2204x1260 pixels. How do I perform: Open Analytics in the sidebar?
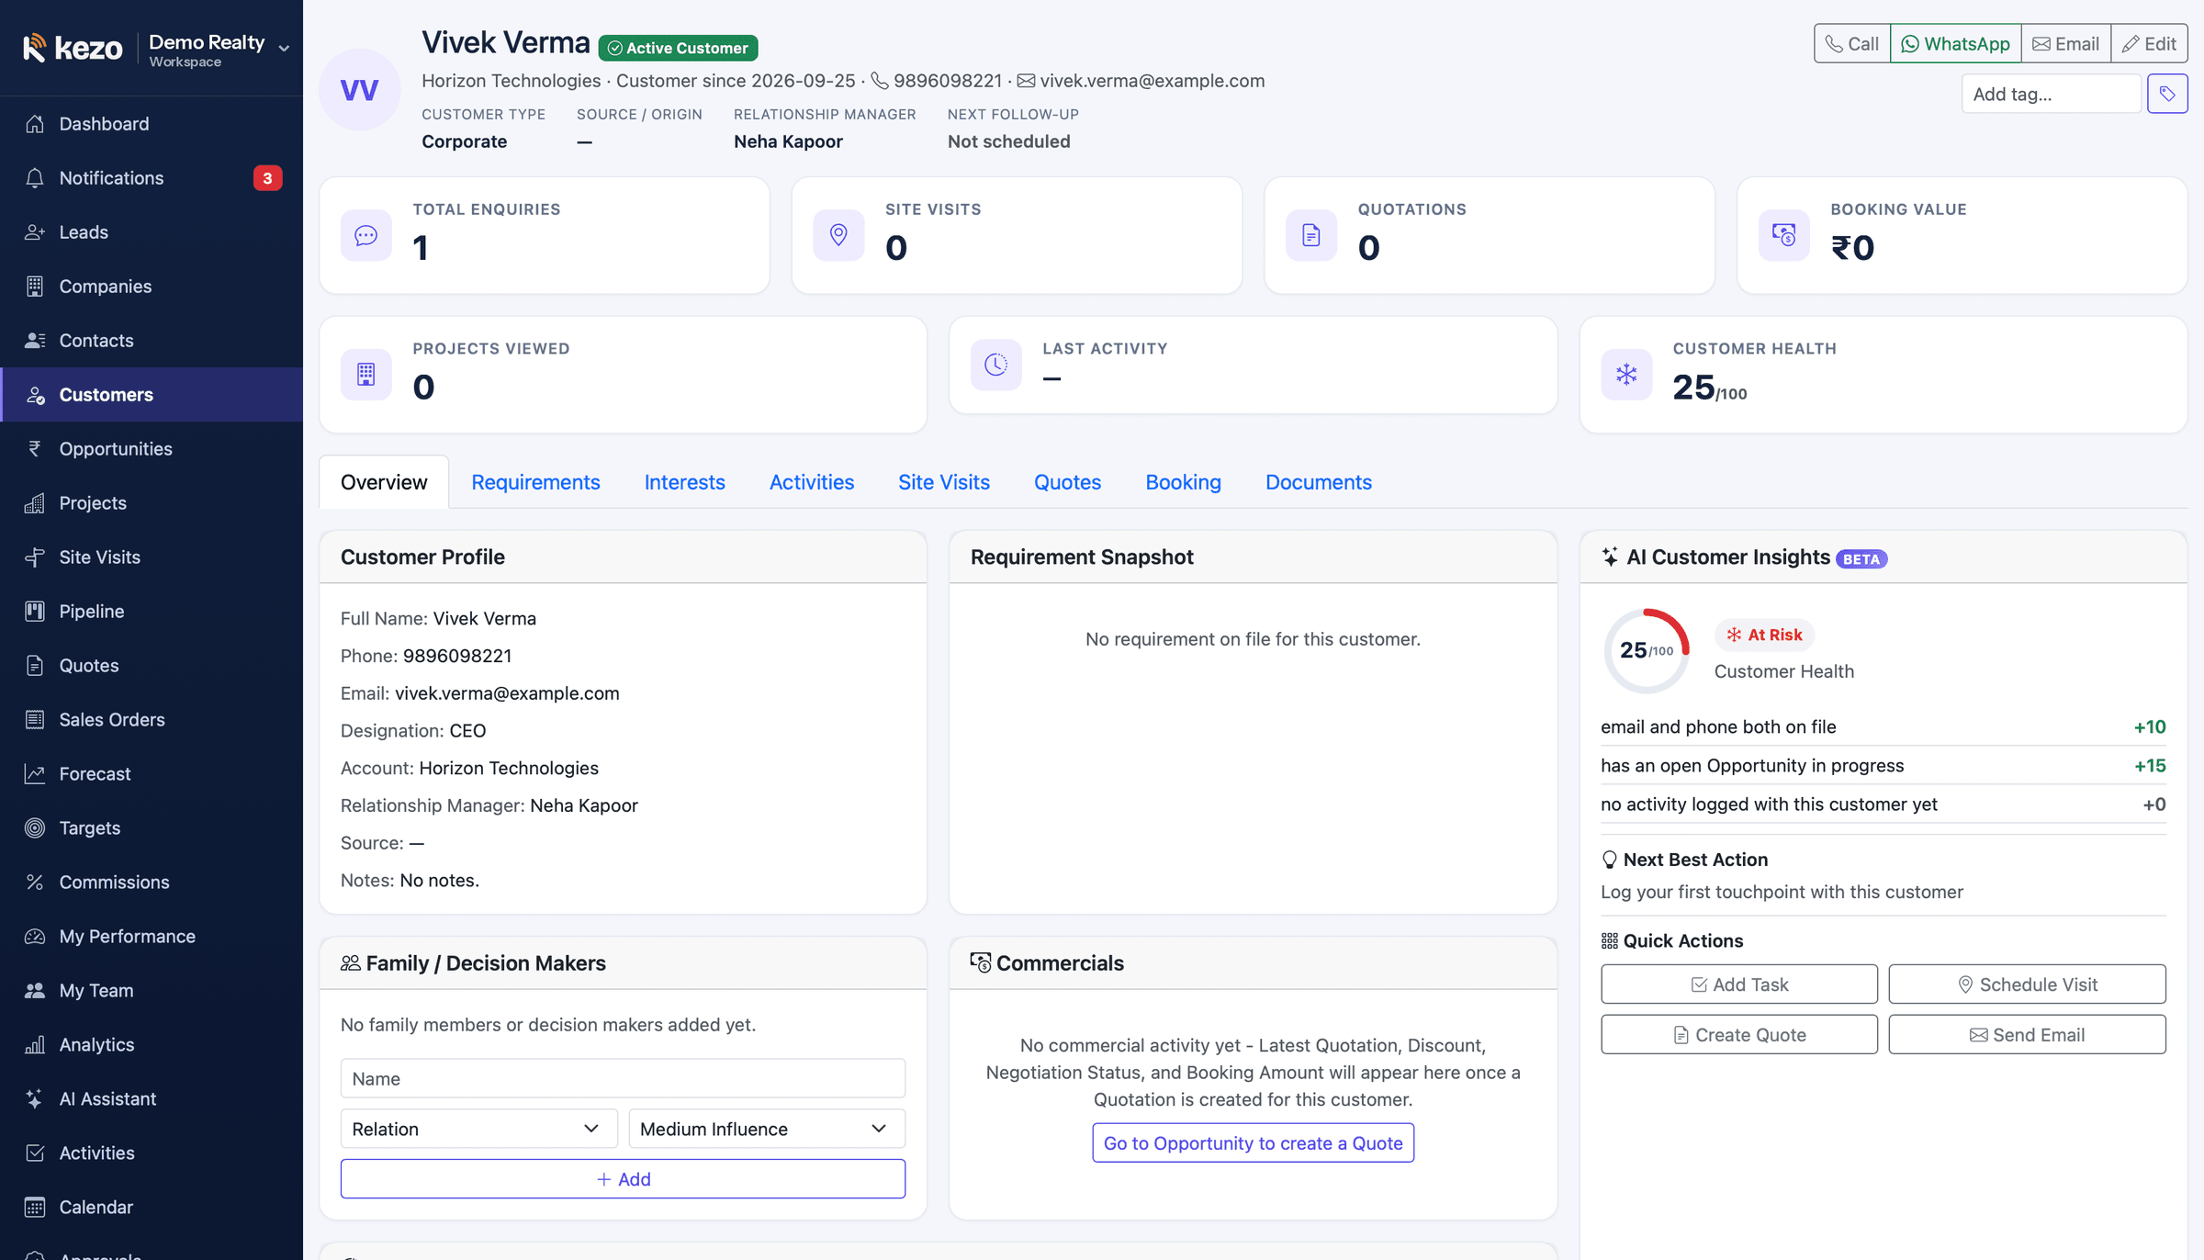click(x=152, y=1045)
